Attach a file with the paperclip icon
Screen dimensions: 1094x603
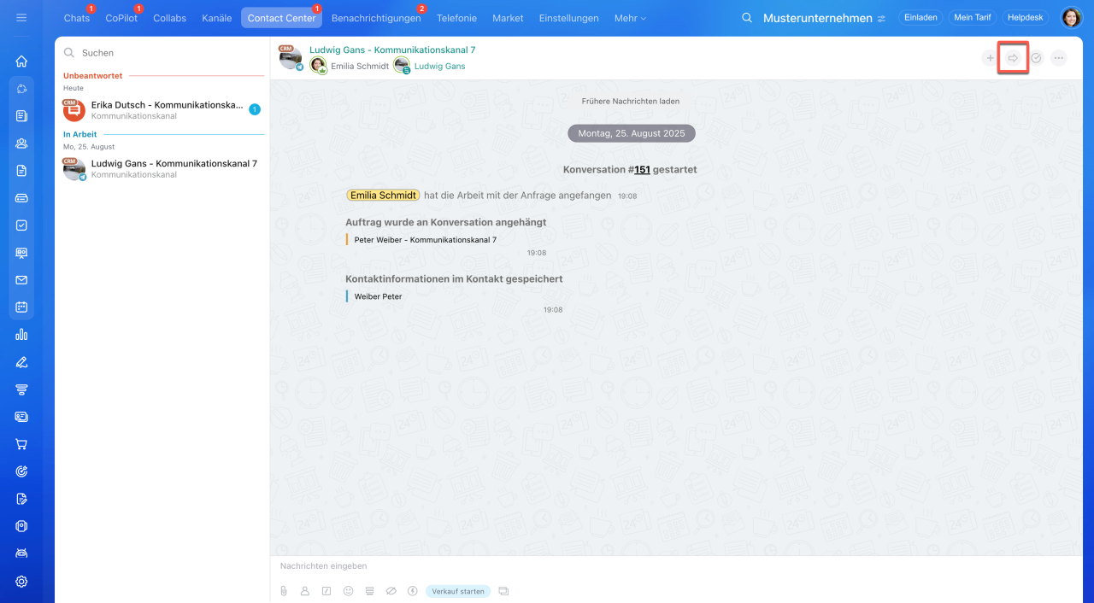pyautogui.click(x=284, y=591)
